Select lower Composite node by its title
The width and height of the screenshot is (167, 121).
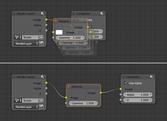click(x=133, y=77)
